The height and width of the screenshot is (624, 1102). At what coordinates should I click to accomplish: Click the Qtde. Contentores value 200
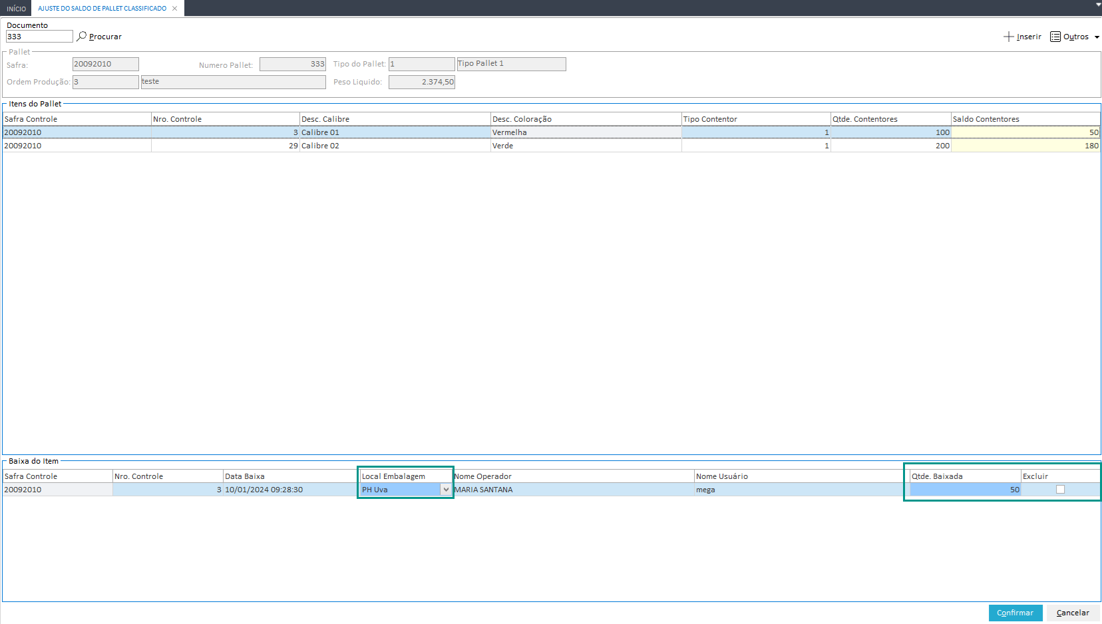(891, 146)
